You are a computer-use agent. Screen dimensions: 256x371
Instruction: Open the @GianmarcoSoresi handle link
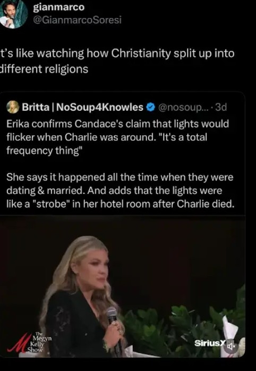coord(77,20)
